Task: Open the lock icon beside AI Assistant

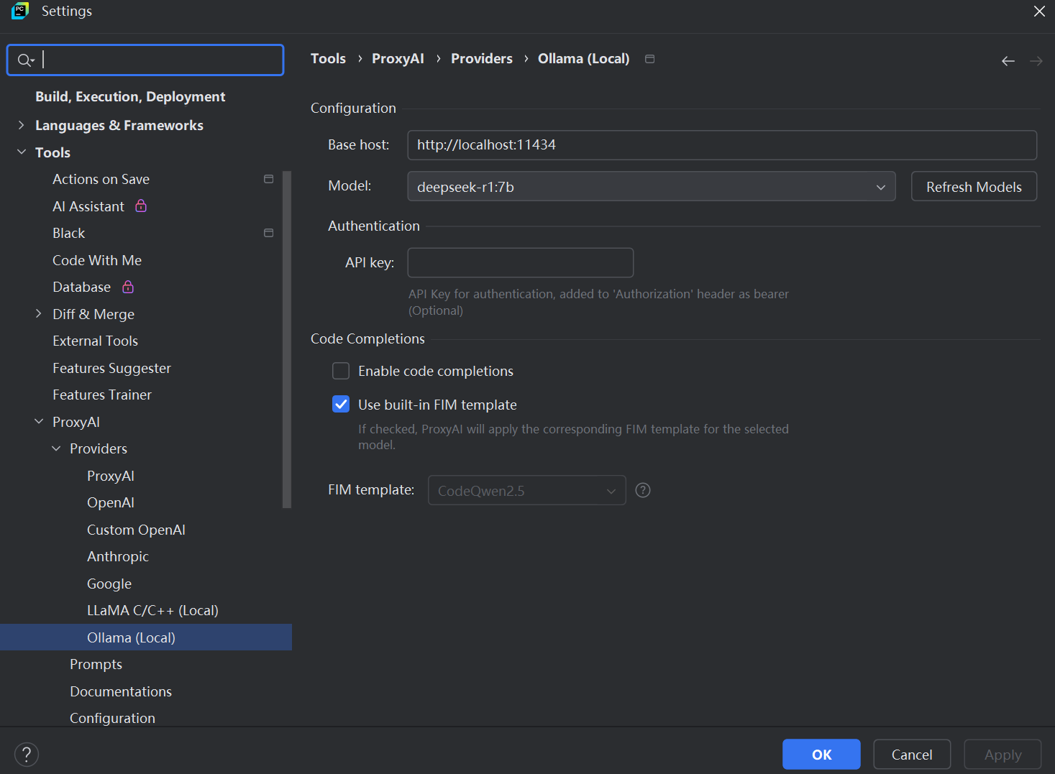Action: point(141,206)
